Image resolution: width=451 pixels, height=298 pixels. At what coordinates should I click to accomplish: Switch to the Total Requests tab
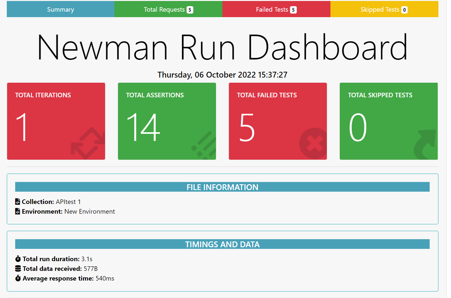[x=168, y=9]
